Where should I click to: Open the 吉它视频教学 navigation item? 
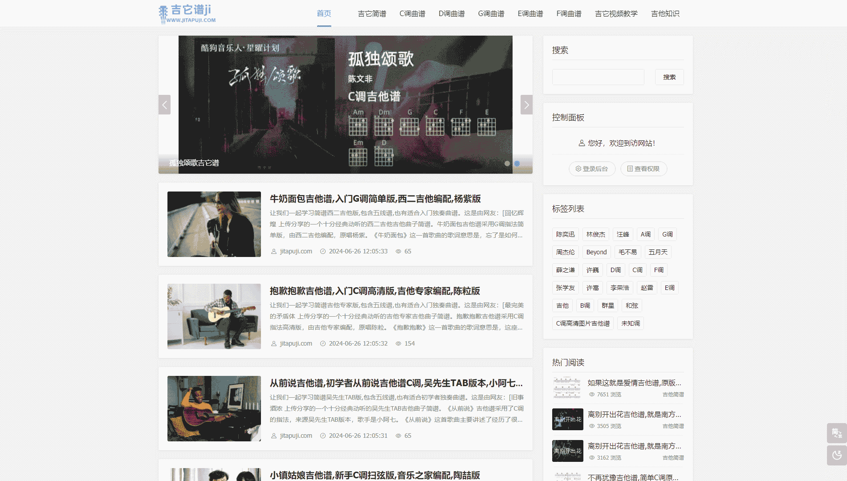[616, 13]
